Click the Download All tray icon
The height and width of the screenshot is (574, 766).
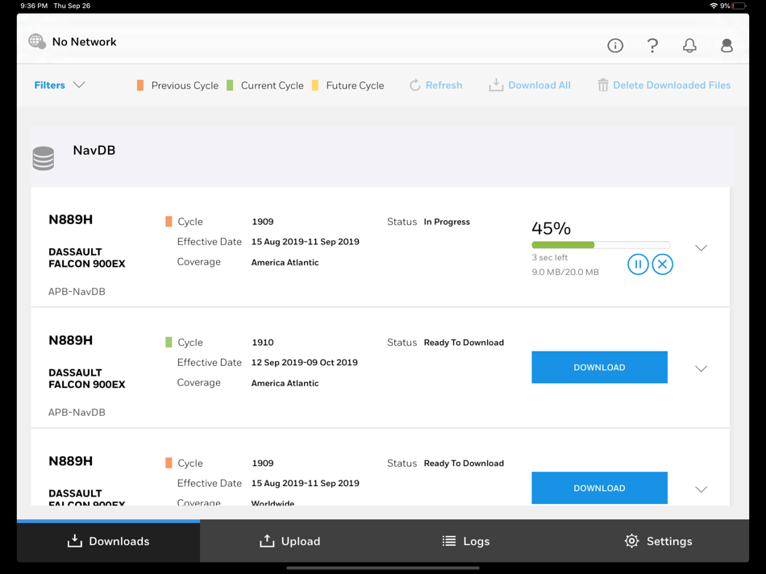[496, 85]
